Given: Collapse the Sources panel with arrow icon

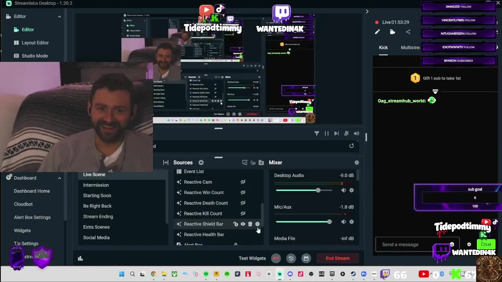Looking at the screenshot, I should 166,163.
